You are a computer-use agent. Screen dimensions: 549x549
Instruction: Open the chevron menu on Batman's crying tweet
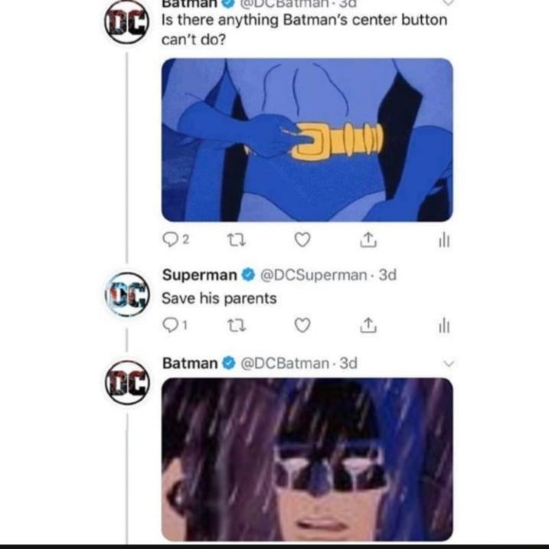click(449, 364)
